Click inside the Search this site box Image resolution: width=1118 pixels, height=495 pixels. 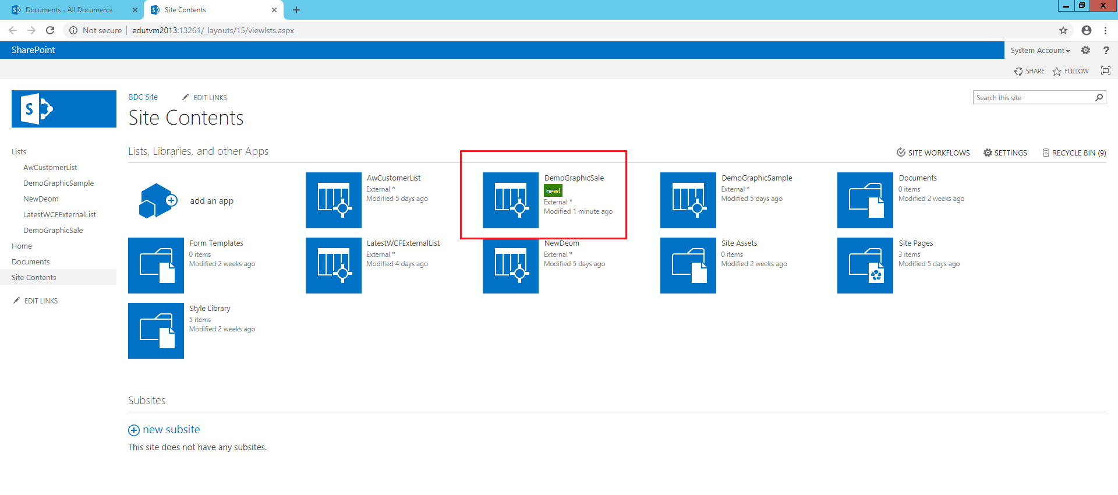pyautogui.click(x=1034, y=97)
